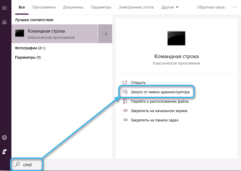This screenshot has width=241, height=171.
Task: Open the Другие dropdown filter
Action: click(x=170, y=7)
